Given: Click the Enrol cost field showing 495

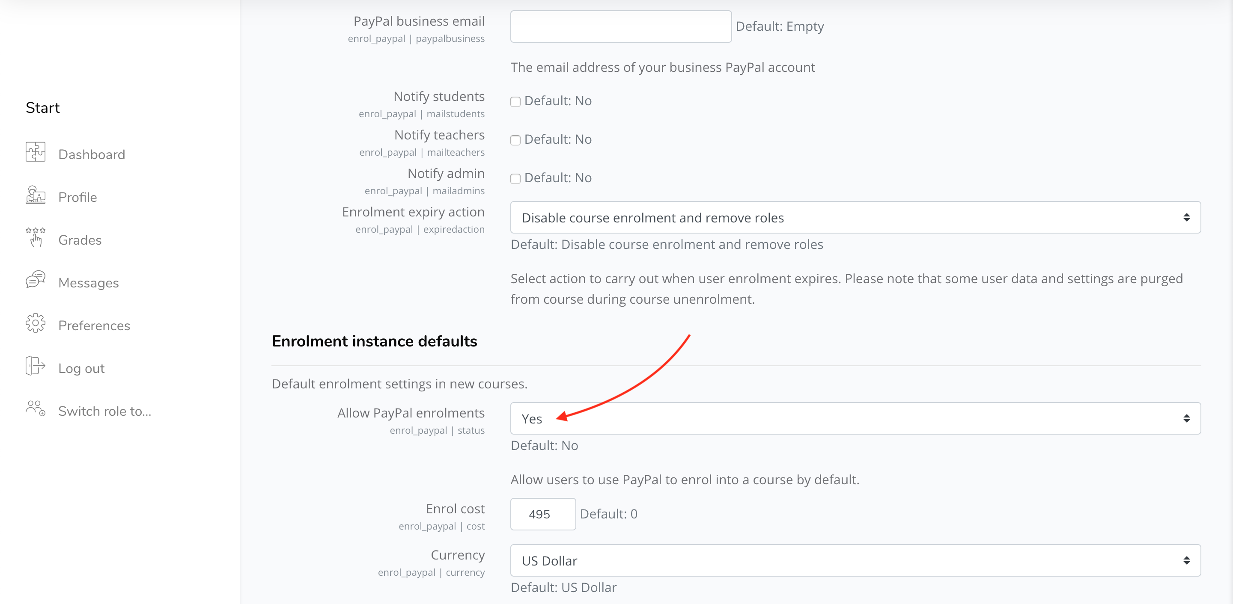Looking at the screenshot, I should pos(543,514).
